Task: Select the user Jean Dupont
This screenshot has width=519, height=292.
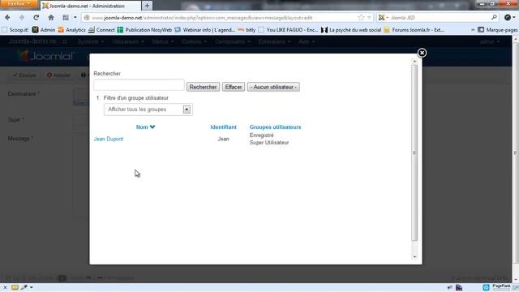Action: [x=109, y=139]
